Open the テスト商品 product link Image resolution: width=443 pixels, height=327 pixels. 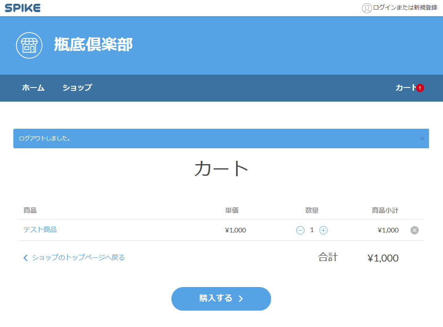coord(40,230)
